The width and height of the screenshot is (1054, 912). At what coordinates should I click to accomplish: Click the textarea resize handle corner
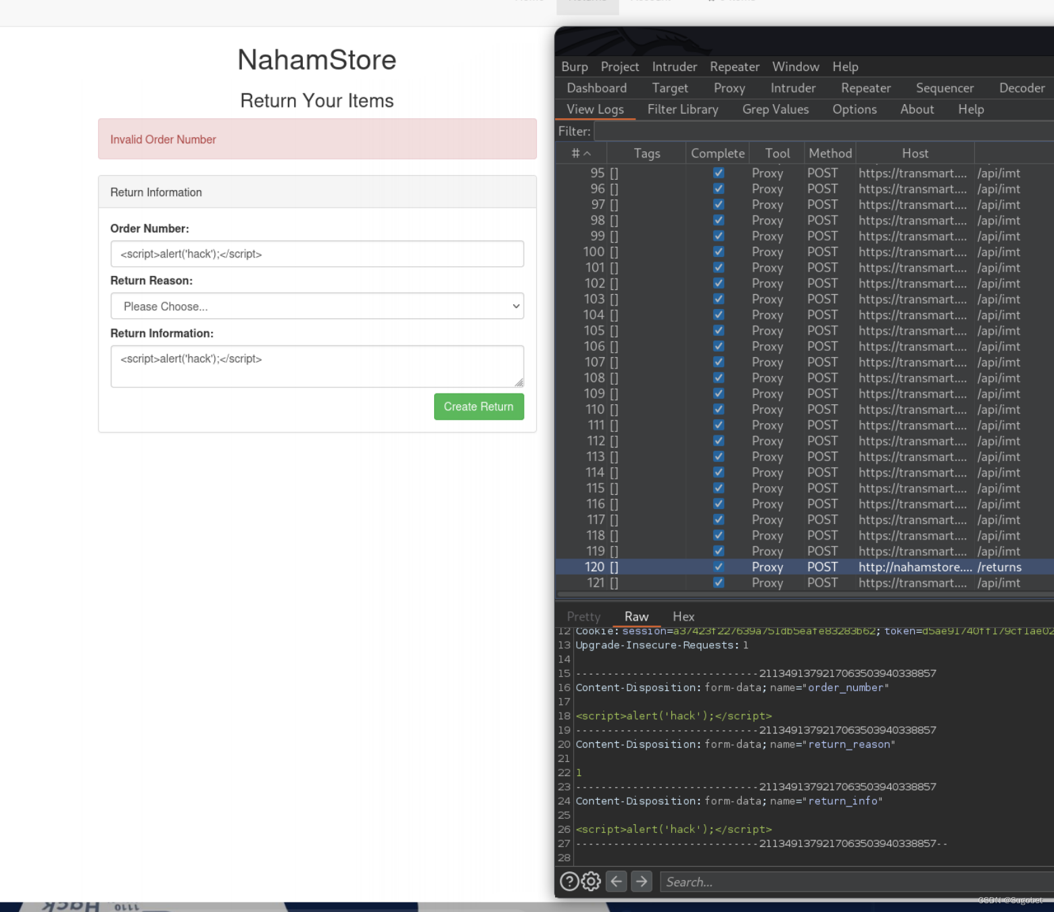(519, 382)
